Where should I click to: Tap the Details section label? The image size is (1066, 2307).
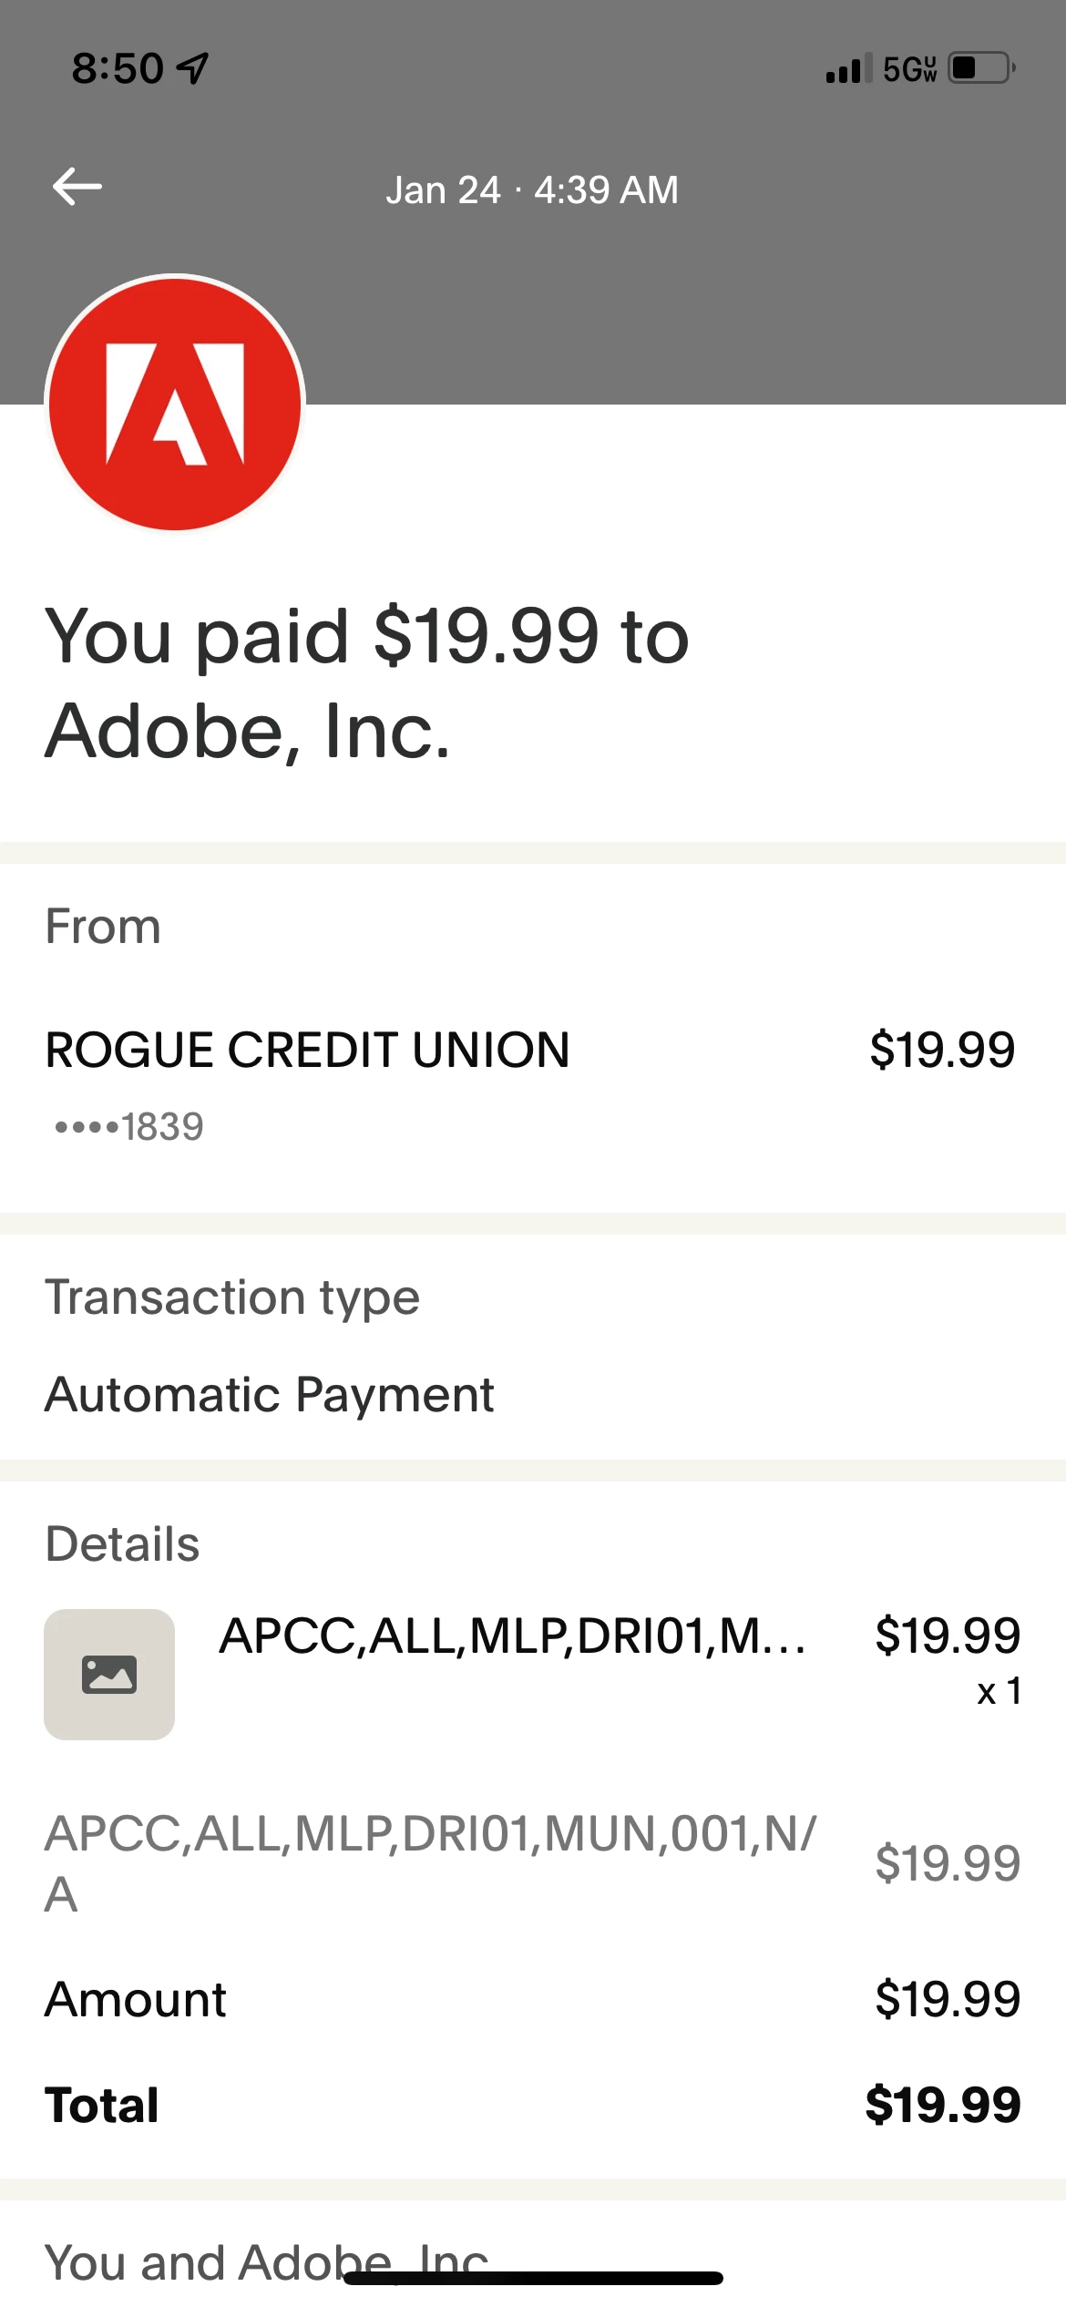122,1543
